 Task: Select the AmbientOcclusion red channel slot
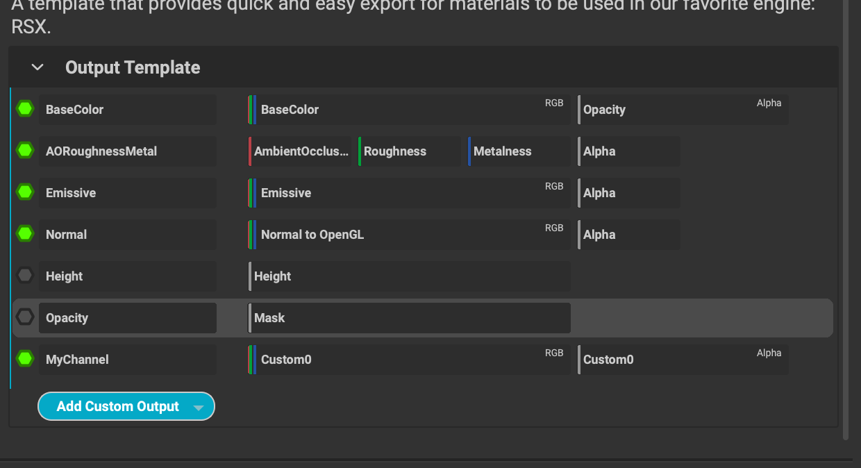click(300, 151)
